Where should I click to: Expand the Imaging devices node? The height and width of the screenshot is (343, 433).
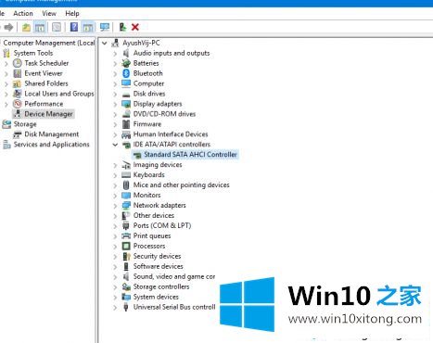click(x=115, y=165)
